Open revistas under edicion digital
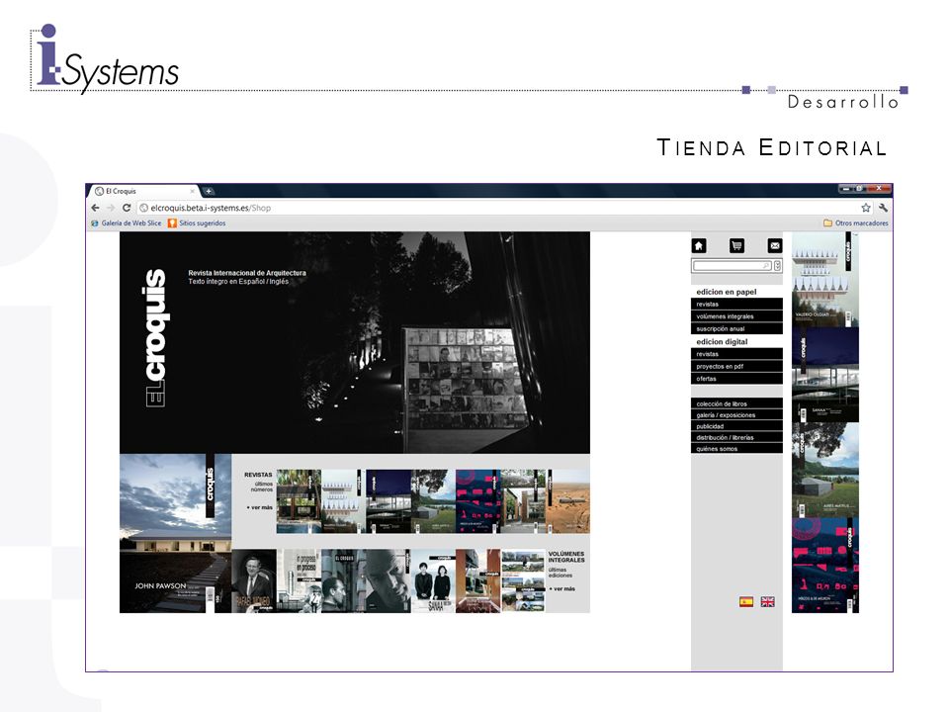 (736, 354)
